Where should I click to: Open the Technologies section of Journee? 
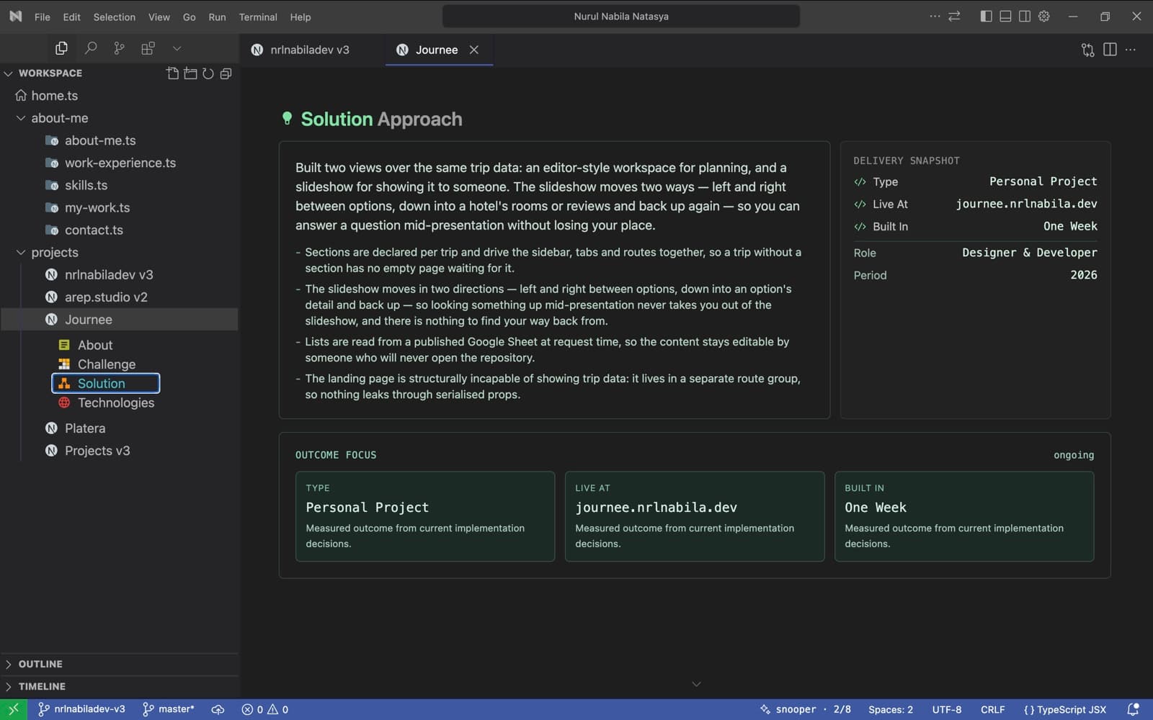tap(115, 403)
